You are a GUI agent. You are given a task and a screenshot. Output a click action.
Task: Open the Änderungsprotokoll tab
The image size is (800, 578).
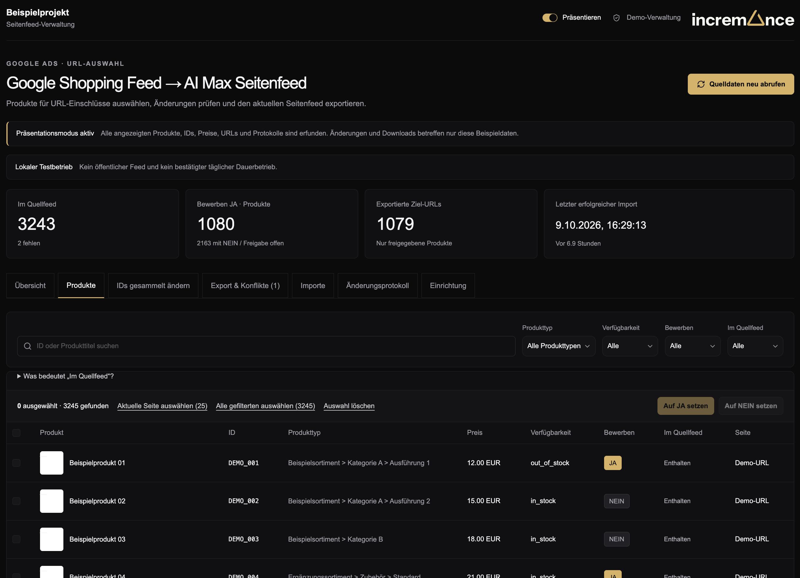(378, 286)
